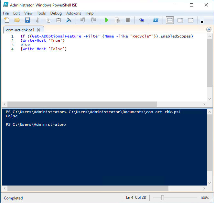Screen dimensions: 214x203
Task: Click console pane vertical scrollbar thumb
Action: tap(209, 142)
